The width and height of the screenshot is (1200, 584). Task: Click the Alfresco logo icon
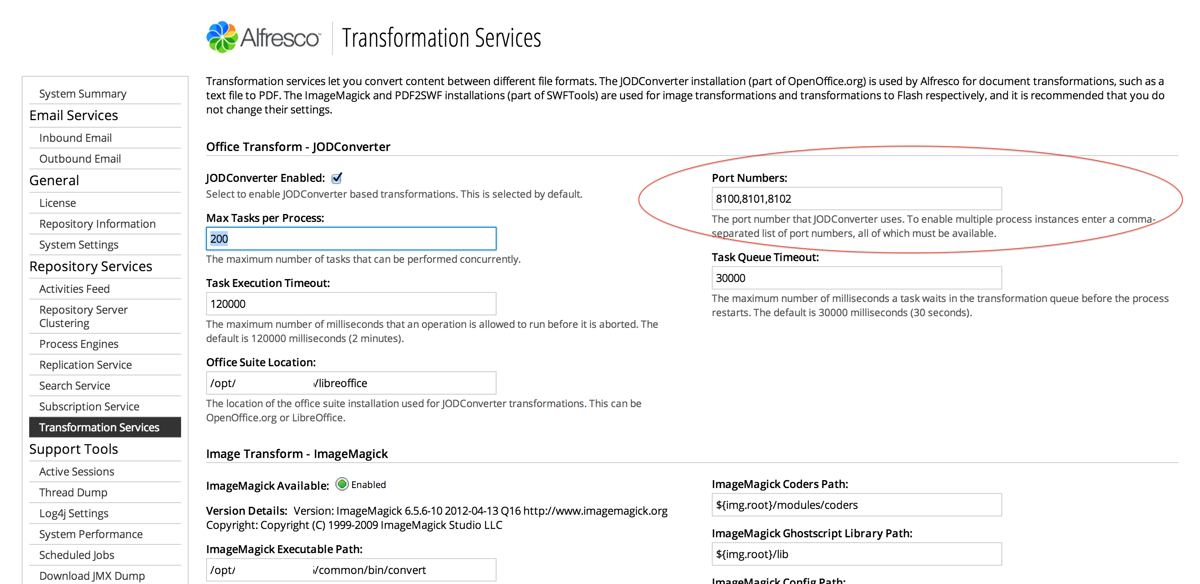(222, 37)
